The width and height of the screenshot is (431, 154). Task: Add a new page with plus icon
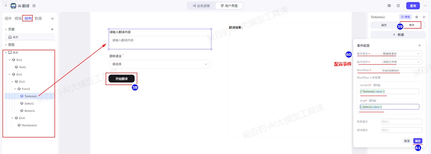click(52, 29)
